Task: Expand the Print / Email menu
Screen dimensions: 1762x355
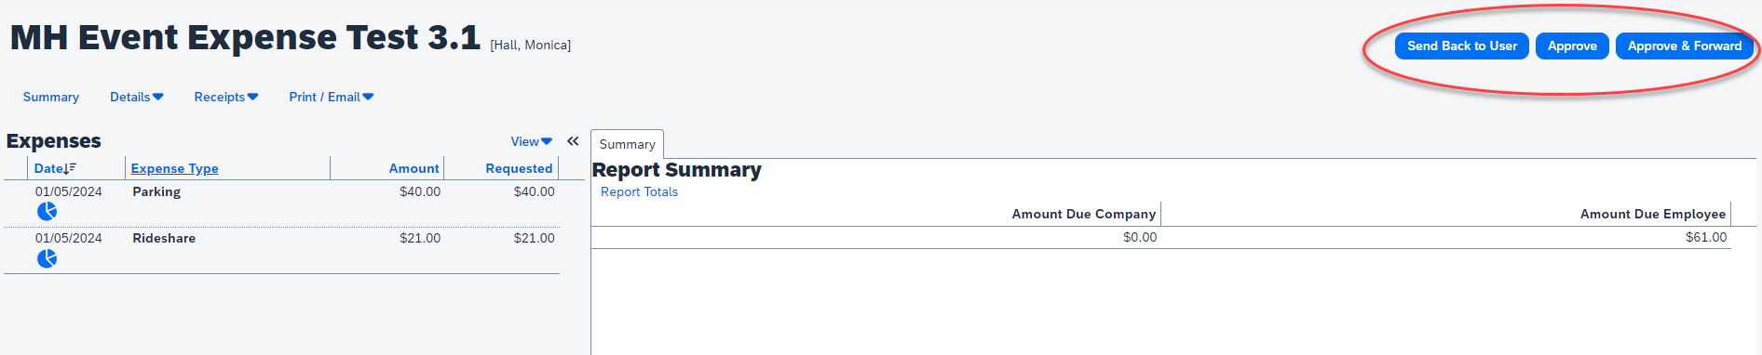Action: click(x=332, y=97)
